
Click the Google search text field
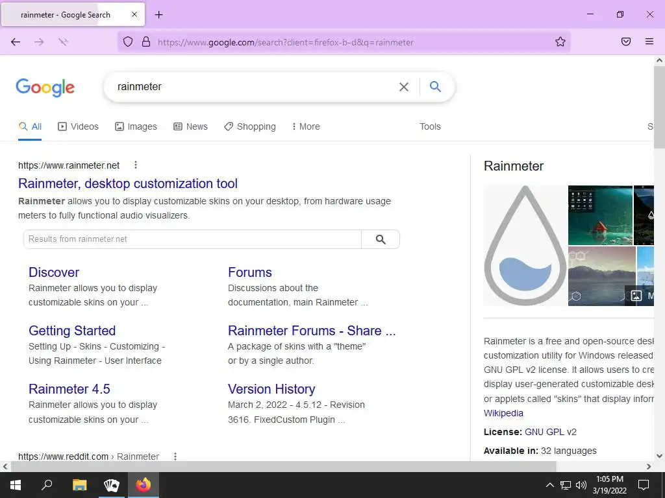click(255, 87)
